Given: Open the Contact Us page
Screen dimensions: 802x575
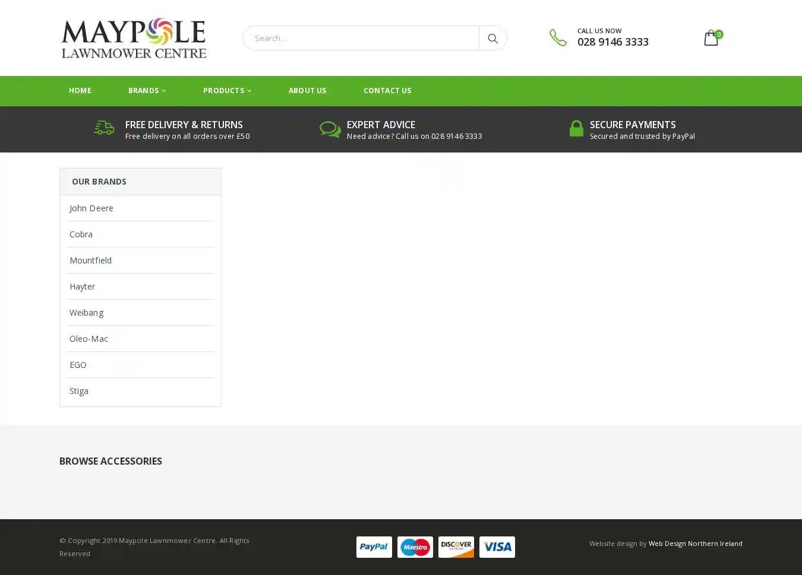Looking at the screenshot, I should pyautogui.click(x=387, y=91).
